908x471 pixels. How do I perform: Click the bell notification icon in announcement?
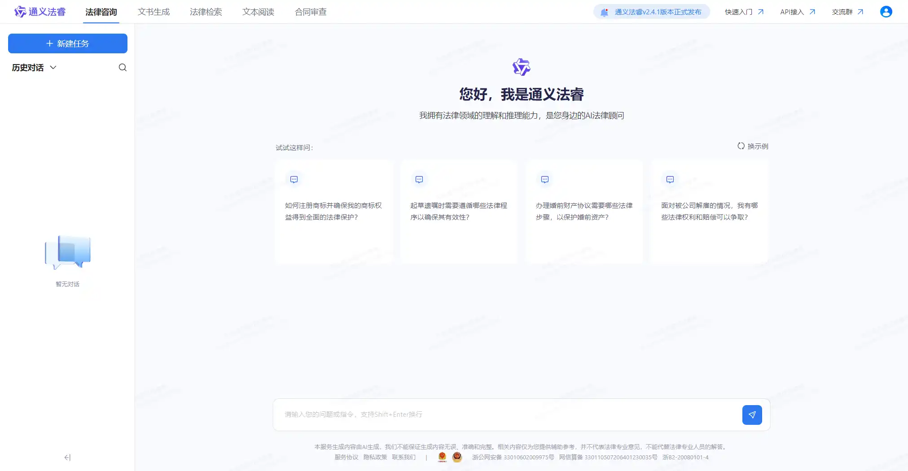[x=605, y=12]
